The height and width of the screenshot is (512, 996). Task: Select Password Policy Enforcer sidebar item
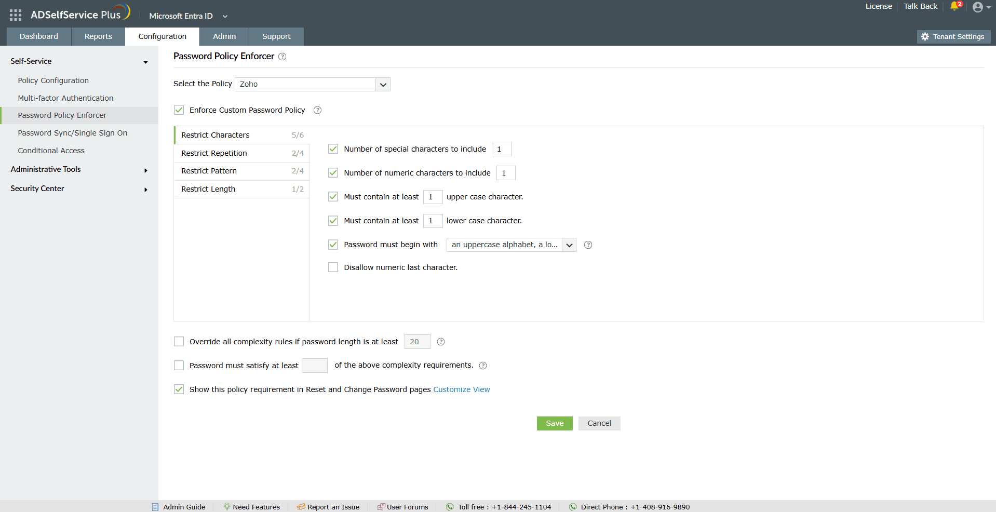coord(79,115)
